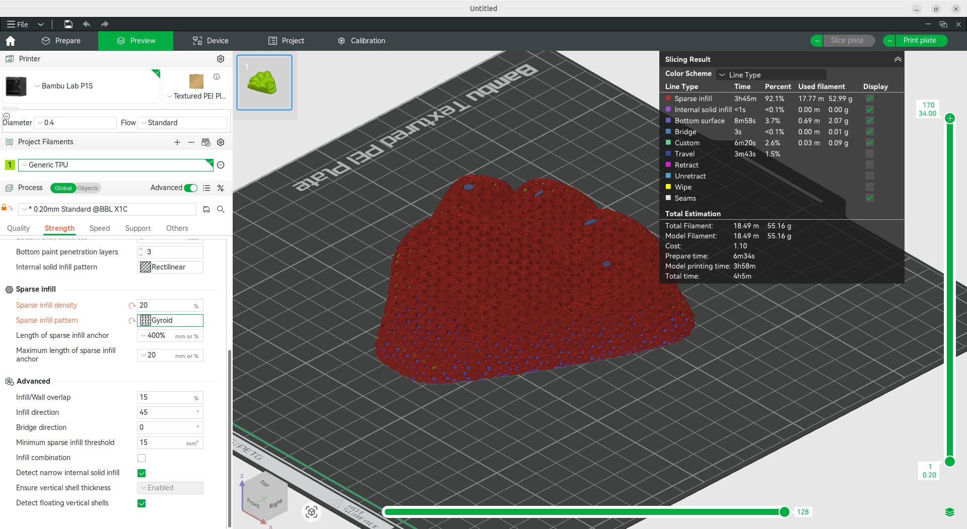Open Generic TPU filament options icon
The height and width of the screenshot is (529, 967).
pos(221,165)
